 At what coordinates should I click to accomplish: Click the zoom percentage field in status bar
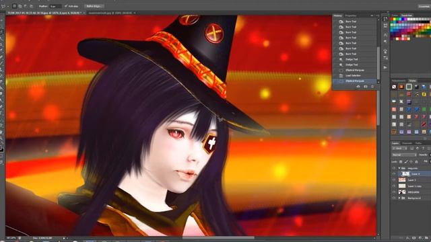pos(11,238)
